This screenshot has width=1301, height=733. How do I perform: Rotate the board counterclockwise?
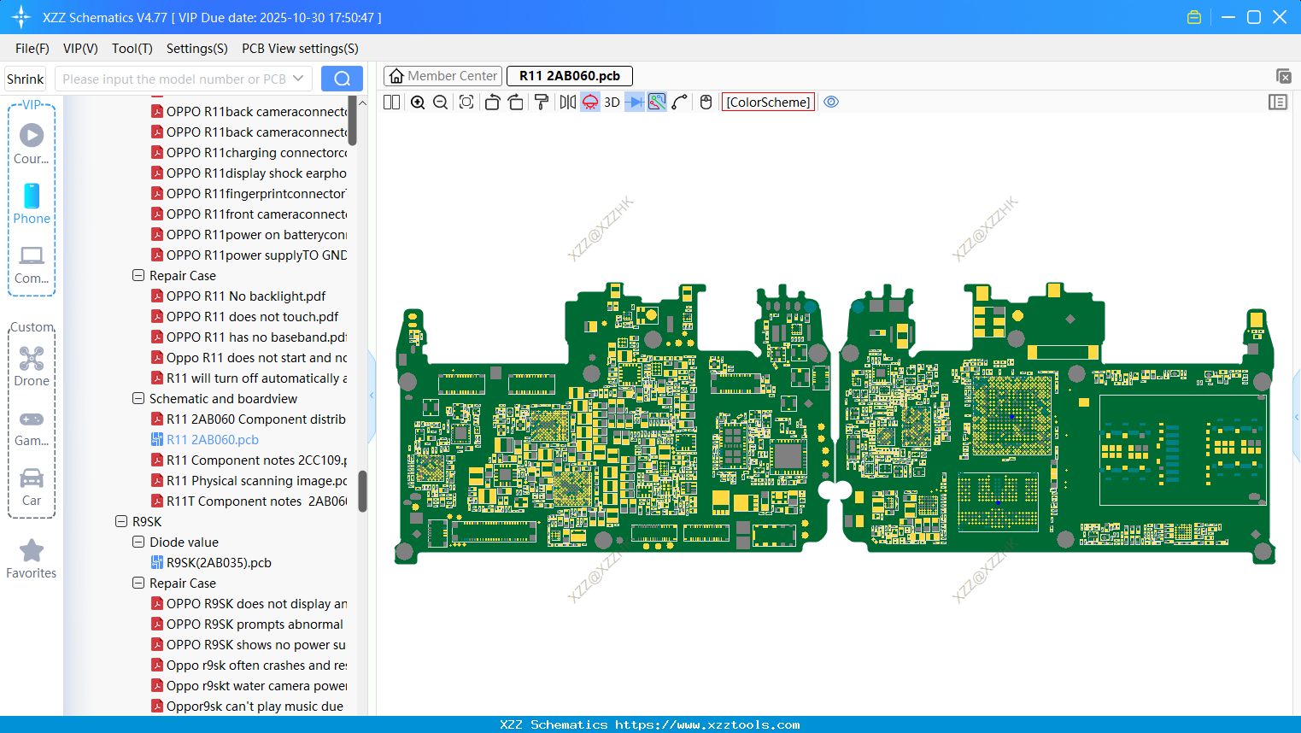(x=492, y=103)
